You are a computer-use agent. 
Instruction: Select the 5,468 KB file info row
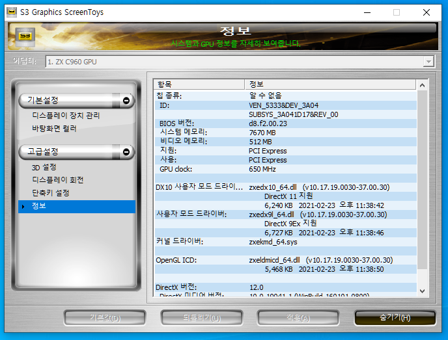click(285, 269)
